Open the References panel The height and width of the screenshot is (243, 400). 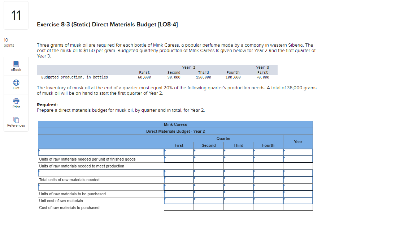[16, 122]
